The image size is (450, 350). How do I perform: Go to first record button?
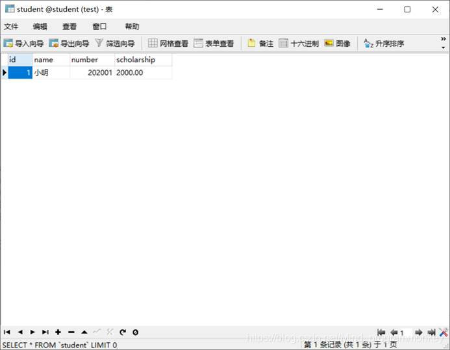click(7, 332)
